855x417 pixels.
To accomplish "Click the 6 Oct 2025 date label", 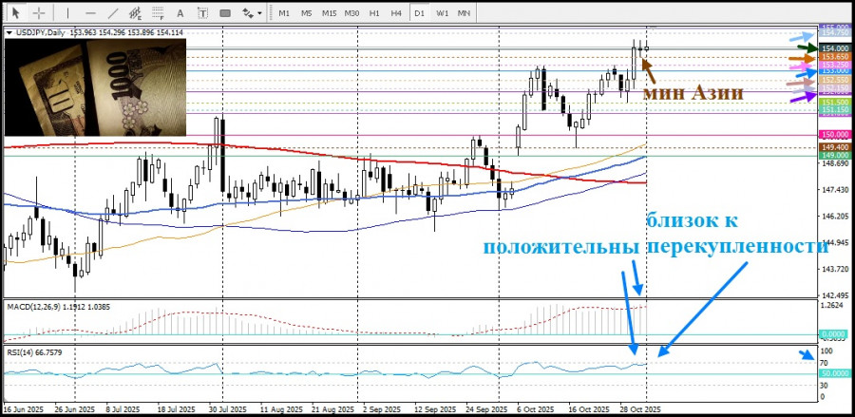I will (x=535, y=409).
